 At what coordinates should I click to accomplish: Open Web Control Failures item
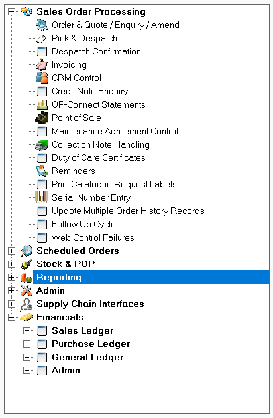coord(93,237)
